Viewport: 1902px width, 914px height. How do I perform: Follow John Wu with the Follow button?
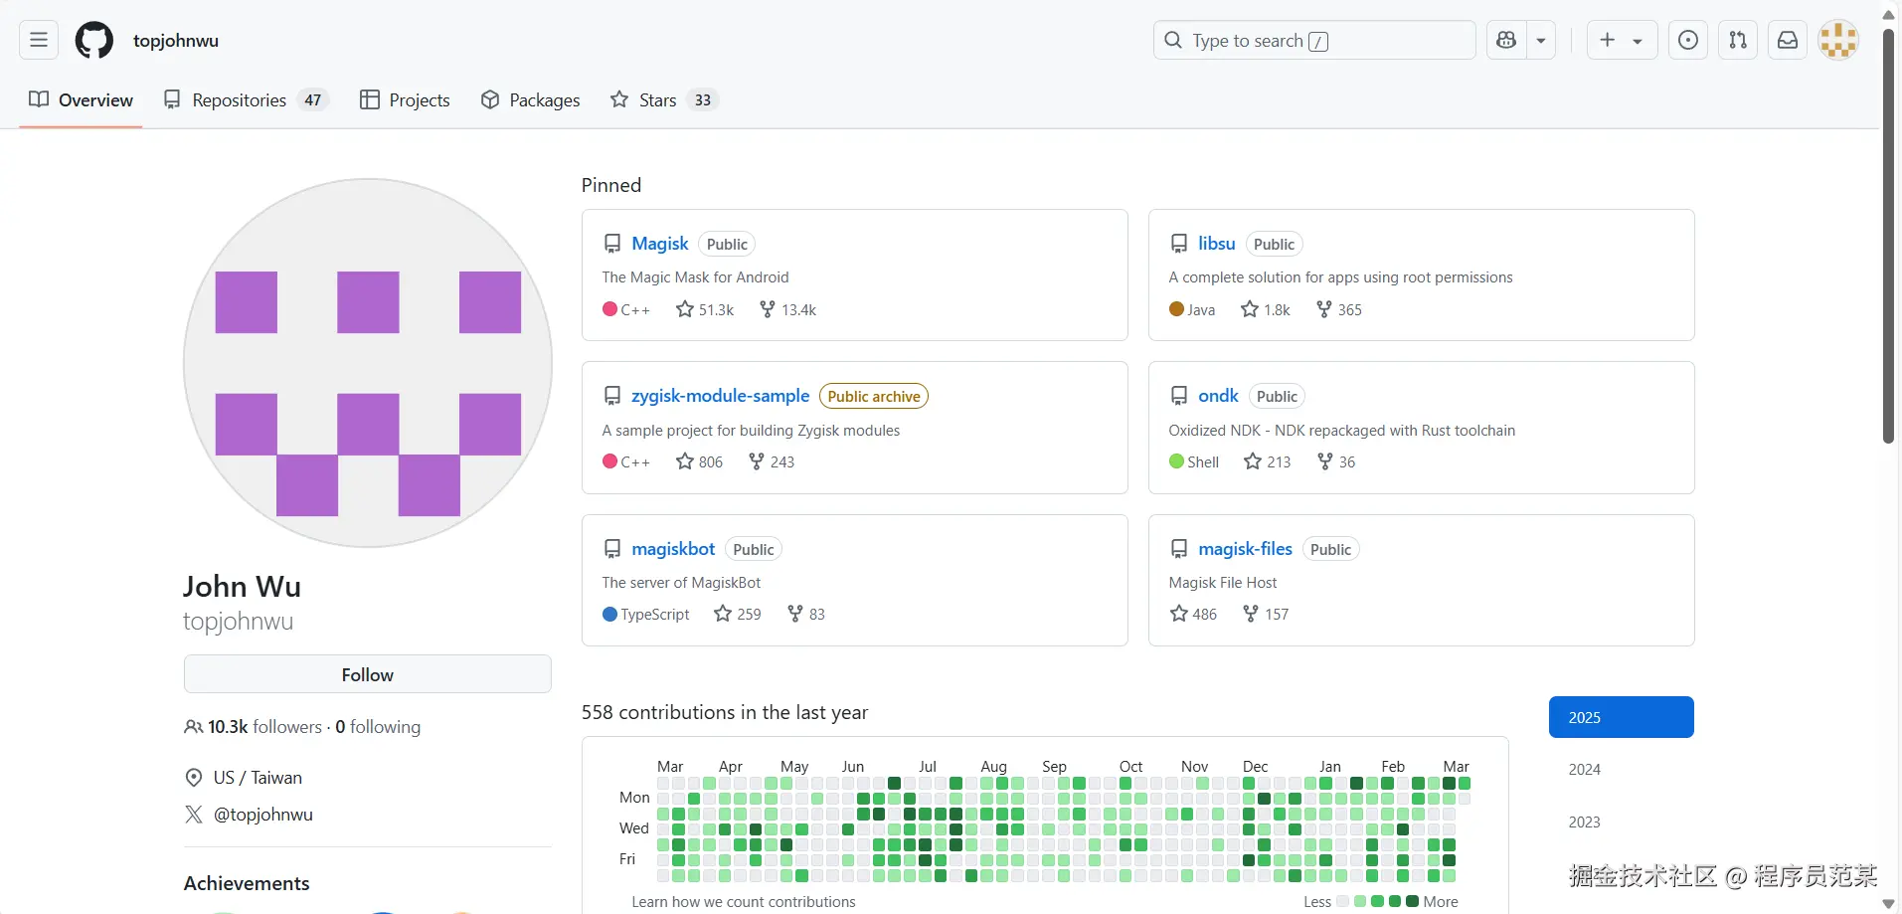point(367,674)
